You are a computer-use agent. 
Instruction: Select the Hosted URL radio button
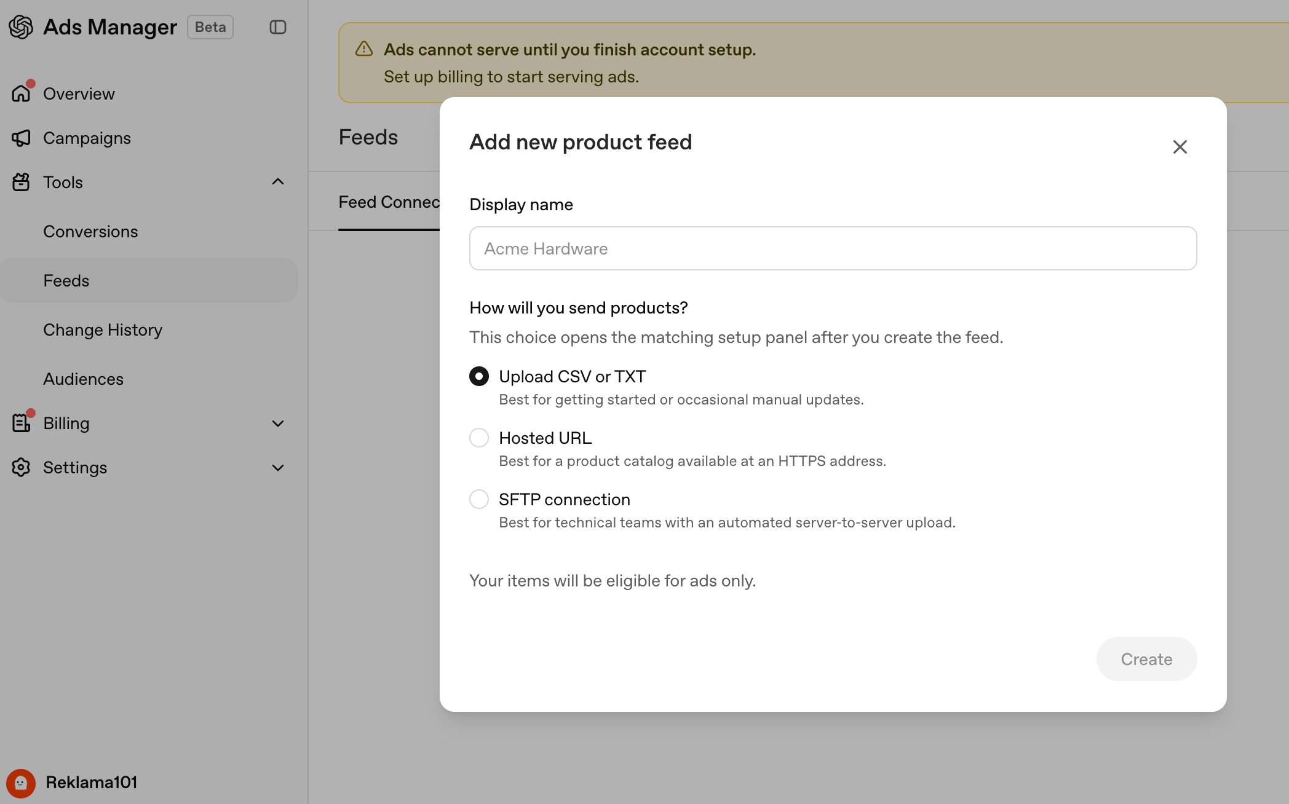coord(479,438)
